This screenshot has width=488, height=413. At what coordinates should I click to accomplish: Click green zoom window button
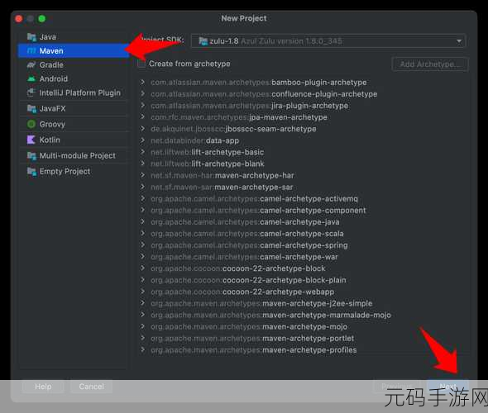click(41, 19)
